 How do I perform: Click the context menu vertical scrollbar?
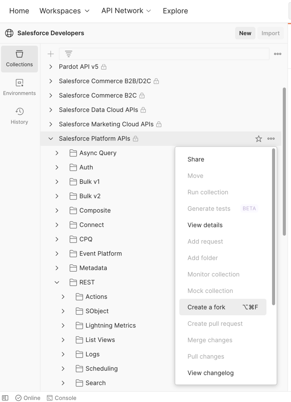point(274,228)
